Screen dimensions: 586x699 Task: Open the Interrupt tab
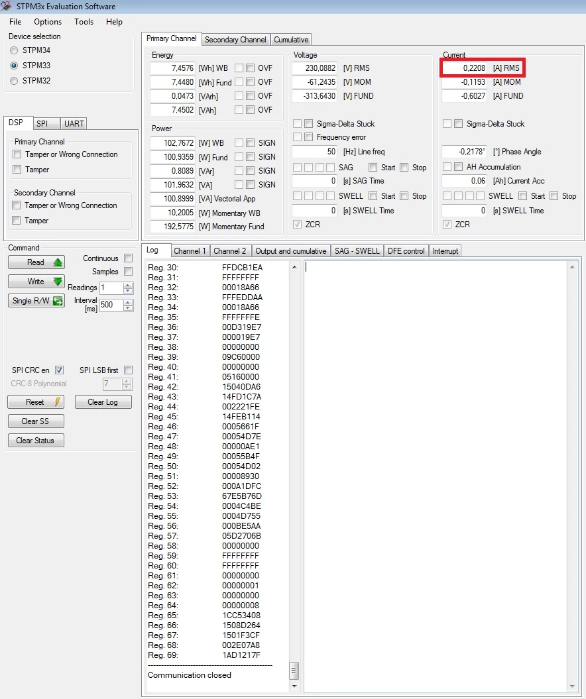(x=445, y=251)
